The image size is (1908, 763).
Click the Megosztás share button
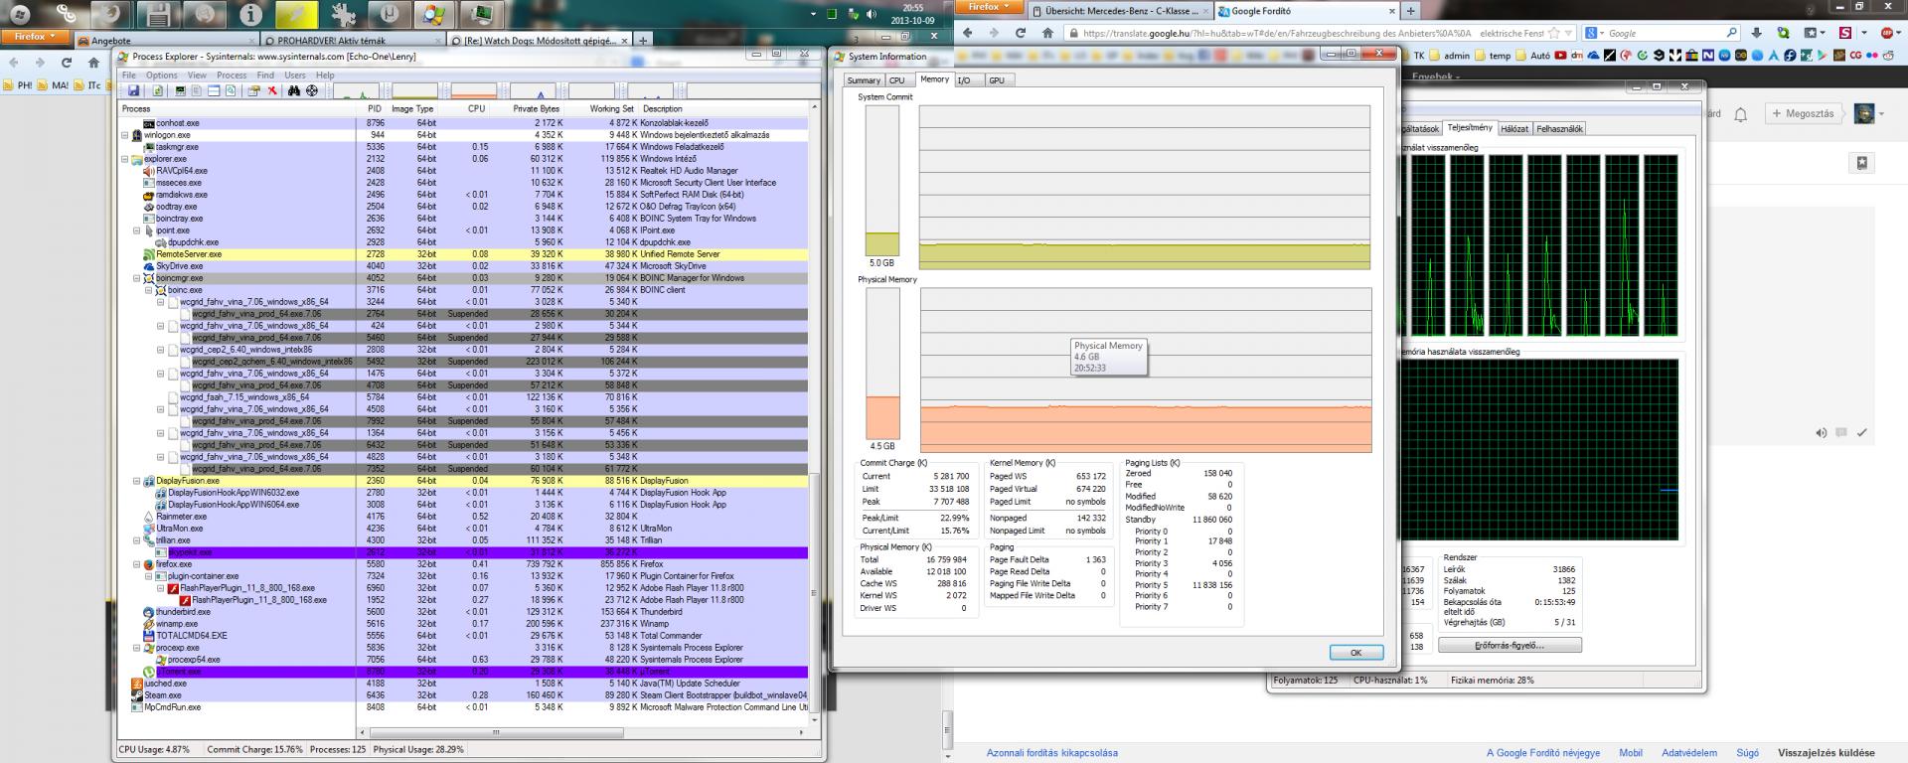click(x=1804, y=114)
